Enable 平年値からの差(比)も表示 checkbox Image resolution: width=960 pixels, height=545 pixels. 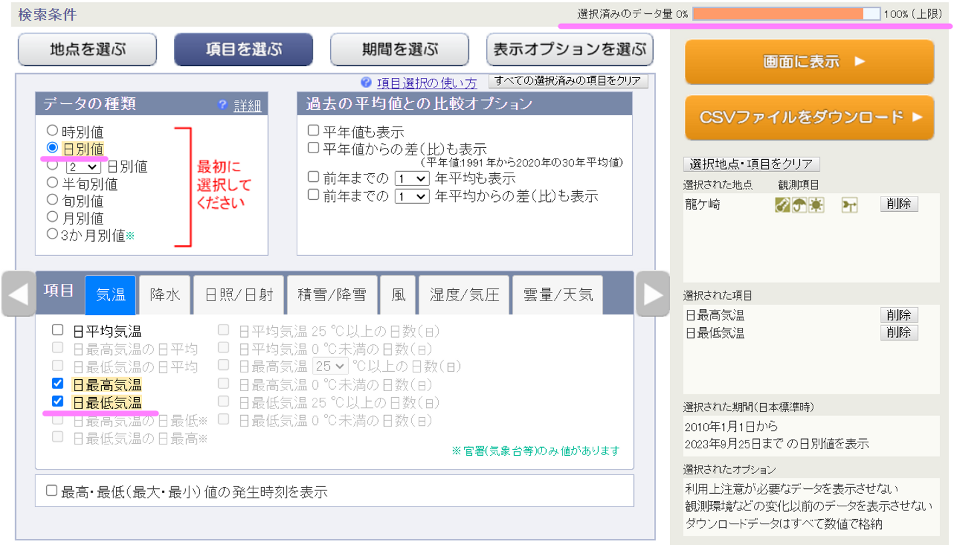(313, 147)
